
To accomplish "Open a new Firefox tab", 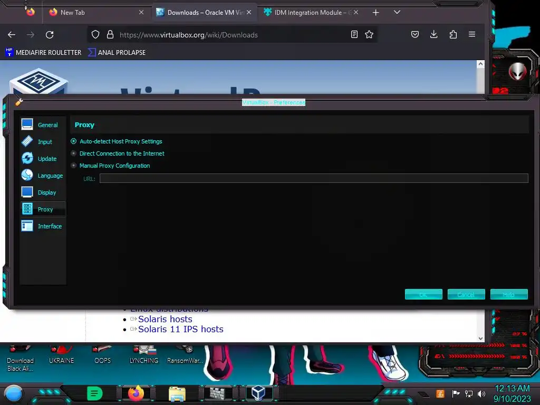I will [x=375, y=13].
